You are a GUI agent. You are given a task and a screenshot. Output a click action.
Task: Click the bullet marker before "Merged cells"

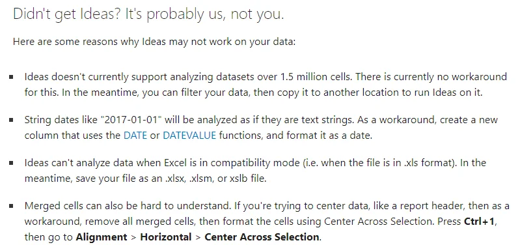[x=11, y=206]
